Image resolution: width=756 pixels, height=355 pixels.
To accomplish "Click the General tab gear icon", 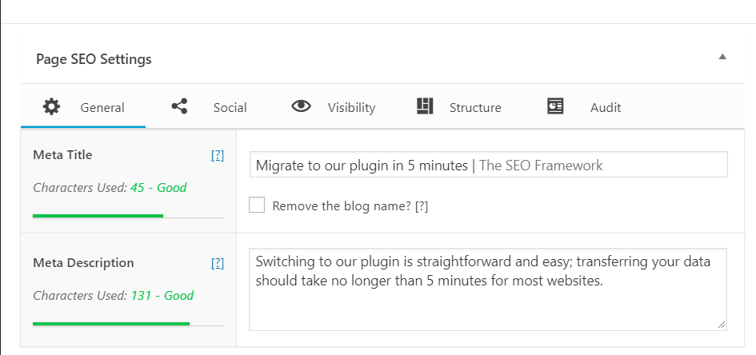I will click(51, 106).
